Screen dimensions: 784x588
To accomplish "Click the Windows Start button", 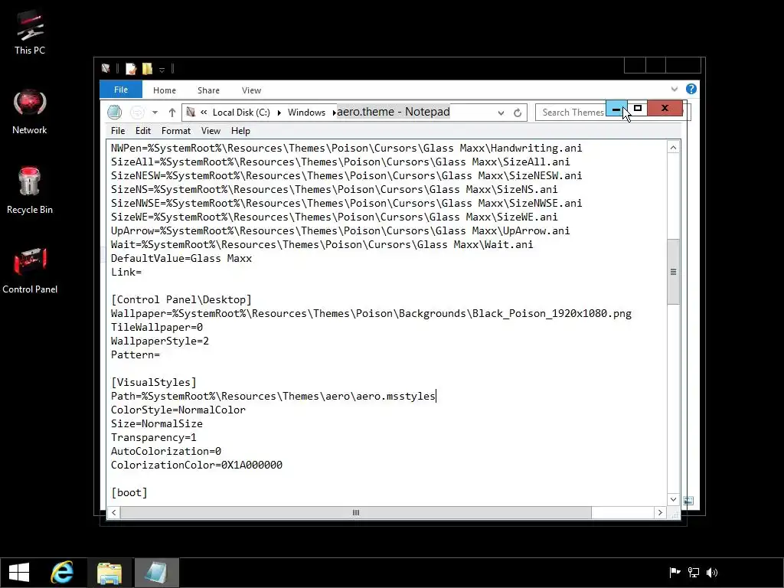I will click(19, 573).
